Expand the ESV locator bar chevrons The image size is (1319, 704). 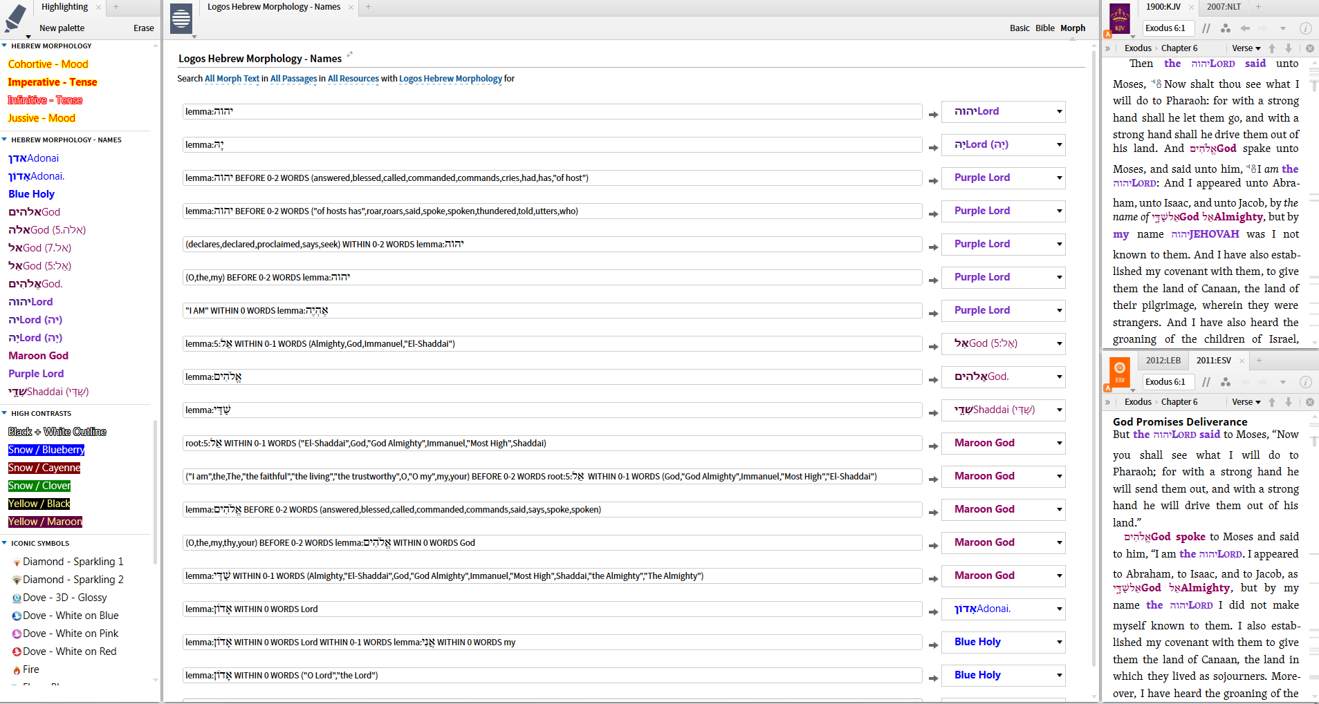[x=1107, y=402]
